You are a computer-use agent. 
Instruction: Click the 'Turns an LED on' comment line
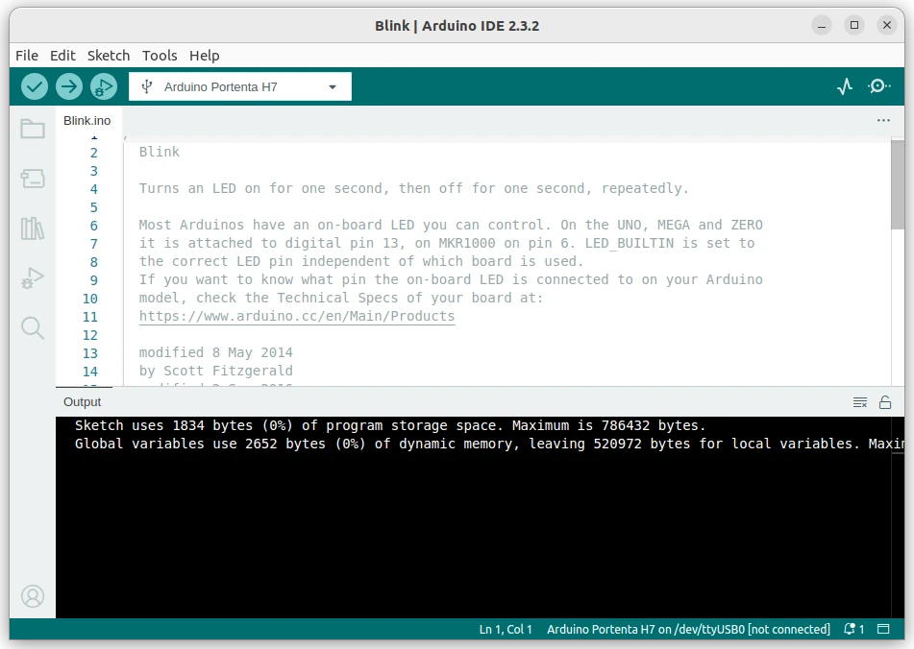coord(414,188)
